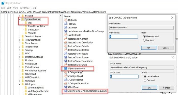This screenshot has width=178, height=95.
Task: Expand the Time Zones key
Action: point(20,43)
